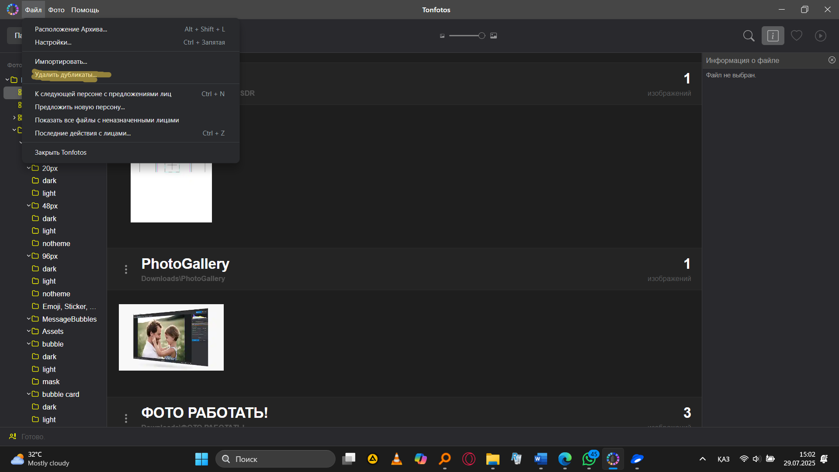Choose Расположение Архива… menu entry

tap(130, 29)
